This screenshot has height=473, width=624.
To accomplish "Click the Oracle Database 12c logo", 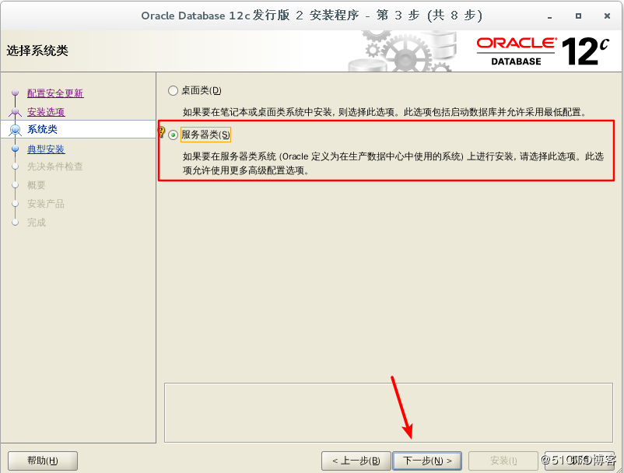I will point(543,51).
